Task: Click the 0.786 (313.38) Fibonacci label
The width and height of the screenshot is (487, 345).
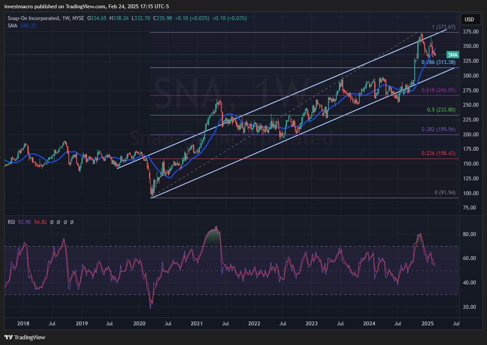Action: pos(437,62)
